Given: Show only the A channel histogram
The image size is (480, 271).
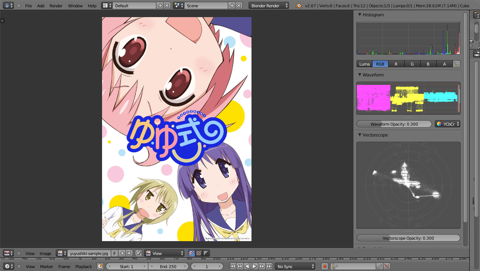Looking at the screenshot, I should click(444, 64).
